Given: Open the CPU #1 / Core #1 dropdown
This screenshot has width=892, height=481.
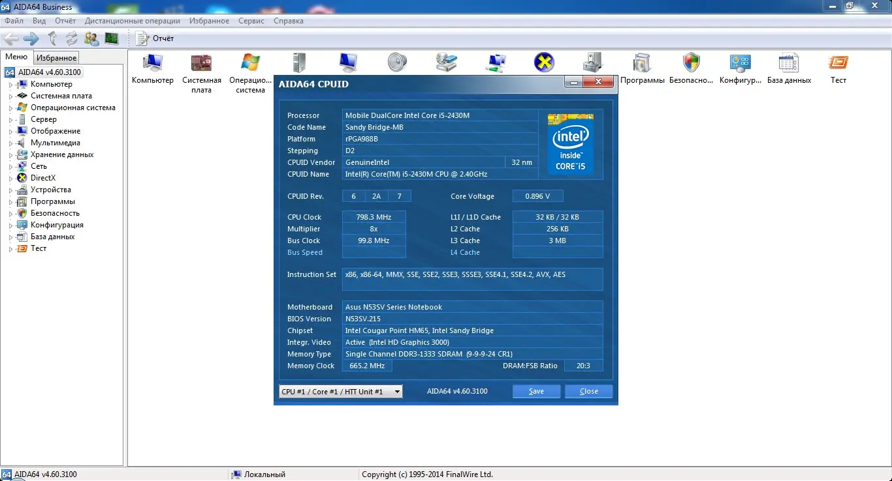Looking at the screenshot, I should click(396, 391).
